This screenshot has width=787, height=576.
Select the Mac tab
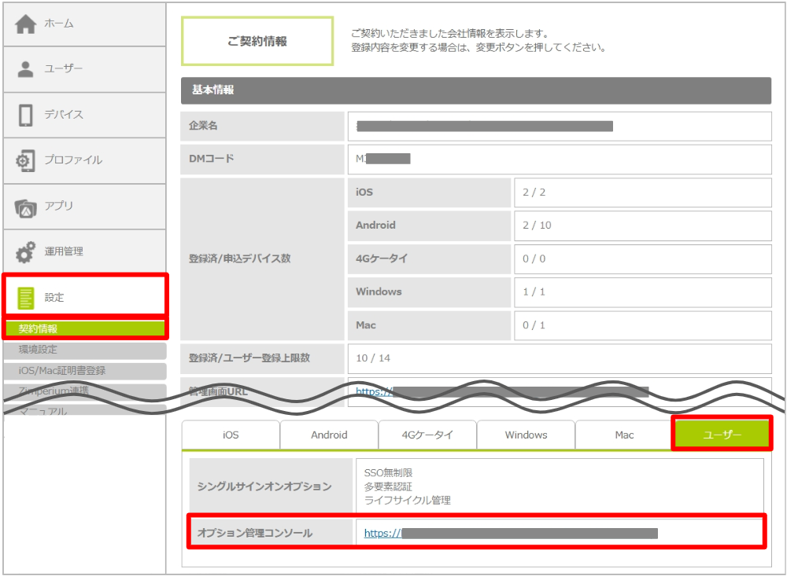point(624,435)
